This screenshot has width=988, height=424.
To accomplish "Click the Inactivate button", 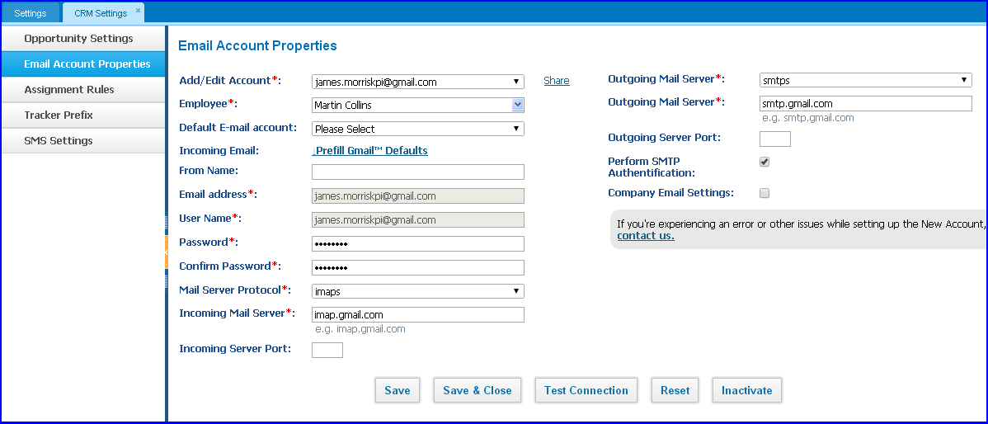I will 746,391.
